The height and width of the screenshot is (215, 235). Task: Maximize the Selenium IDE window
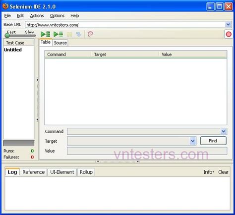pos(220,7)
